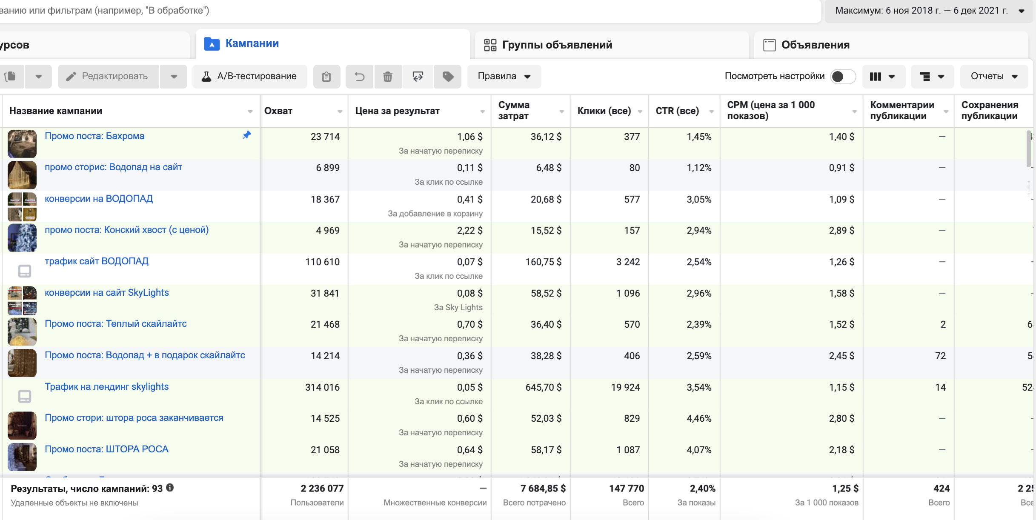The width and height of the screenshot is (1036, 520).
Task: Open the breakdown rows icon menu
Action: (x=932, y=77)
